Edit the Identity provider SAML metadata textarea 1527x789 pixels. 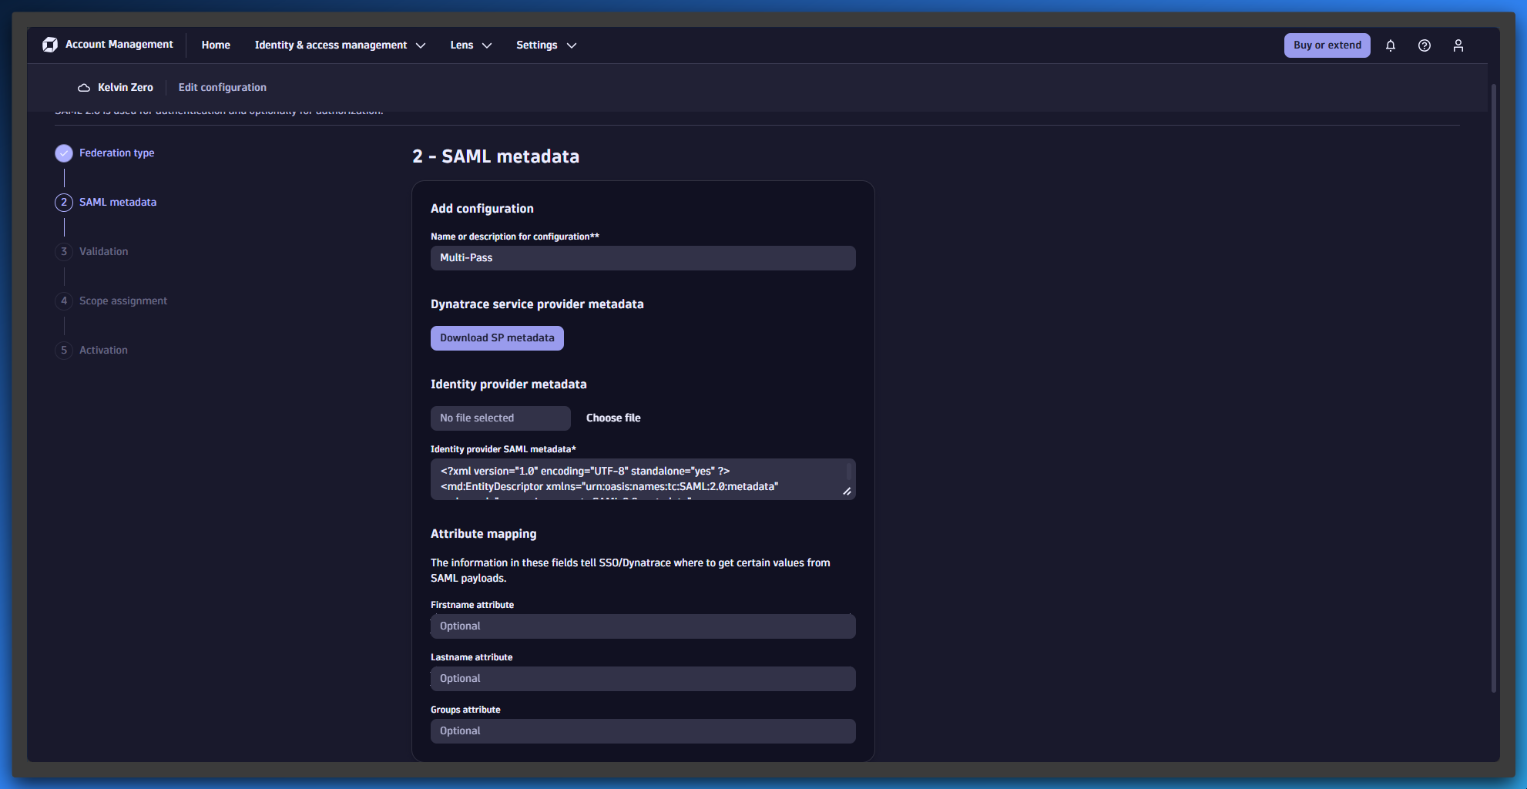643,479
